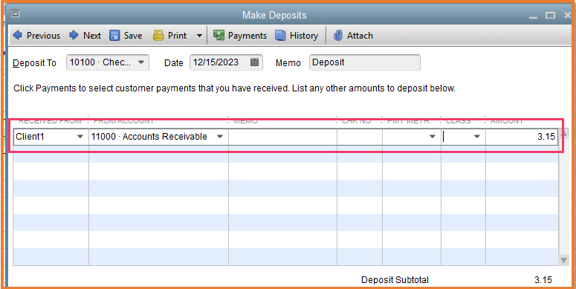Viewport: 576px width, 289px height.
Task: Click the Print printer icon
Action: pos(158,36)
